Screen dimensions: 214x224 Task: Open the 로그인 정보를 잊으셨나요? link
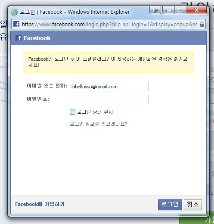coord(99,124)
